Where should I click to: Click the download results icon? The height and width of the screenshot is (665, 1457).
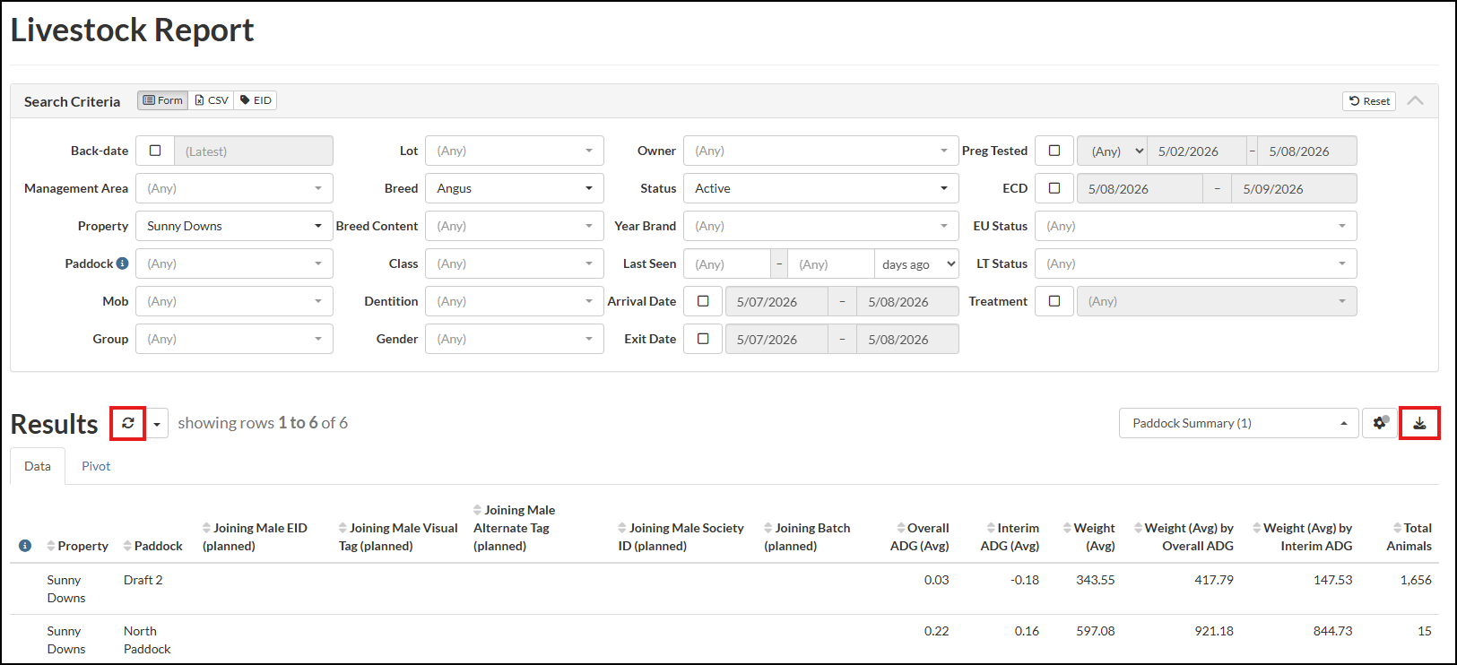(1419, 423)
